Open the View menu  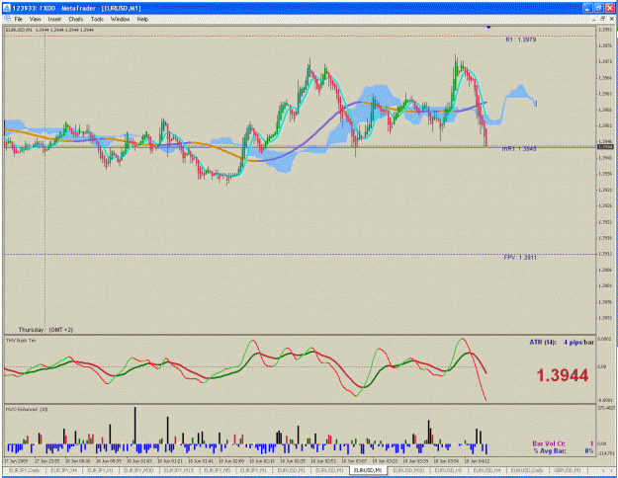(x=35, y=19)
